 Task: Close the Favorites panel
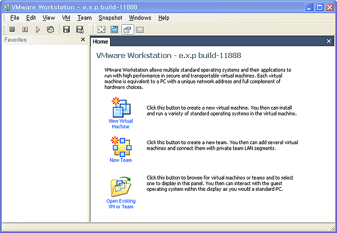pyautogui.click(x=83, y=39)
